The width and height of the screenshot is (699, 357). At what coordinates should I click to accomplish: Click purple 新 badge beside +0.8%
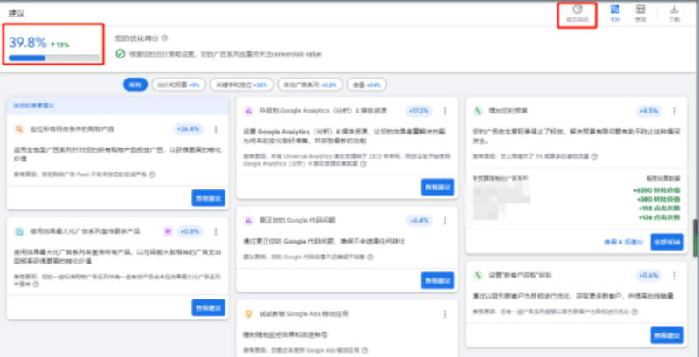tap(168, 231)
